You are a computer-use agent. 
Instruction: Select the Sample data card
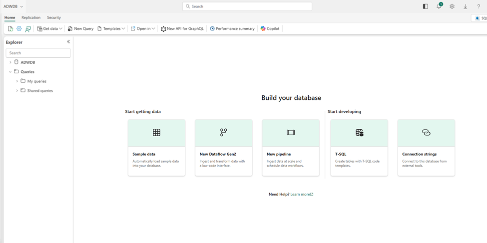click(x=156, y=147)
